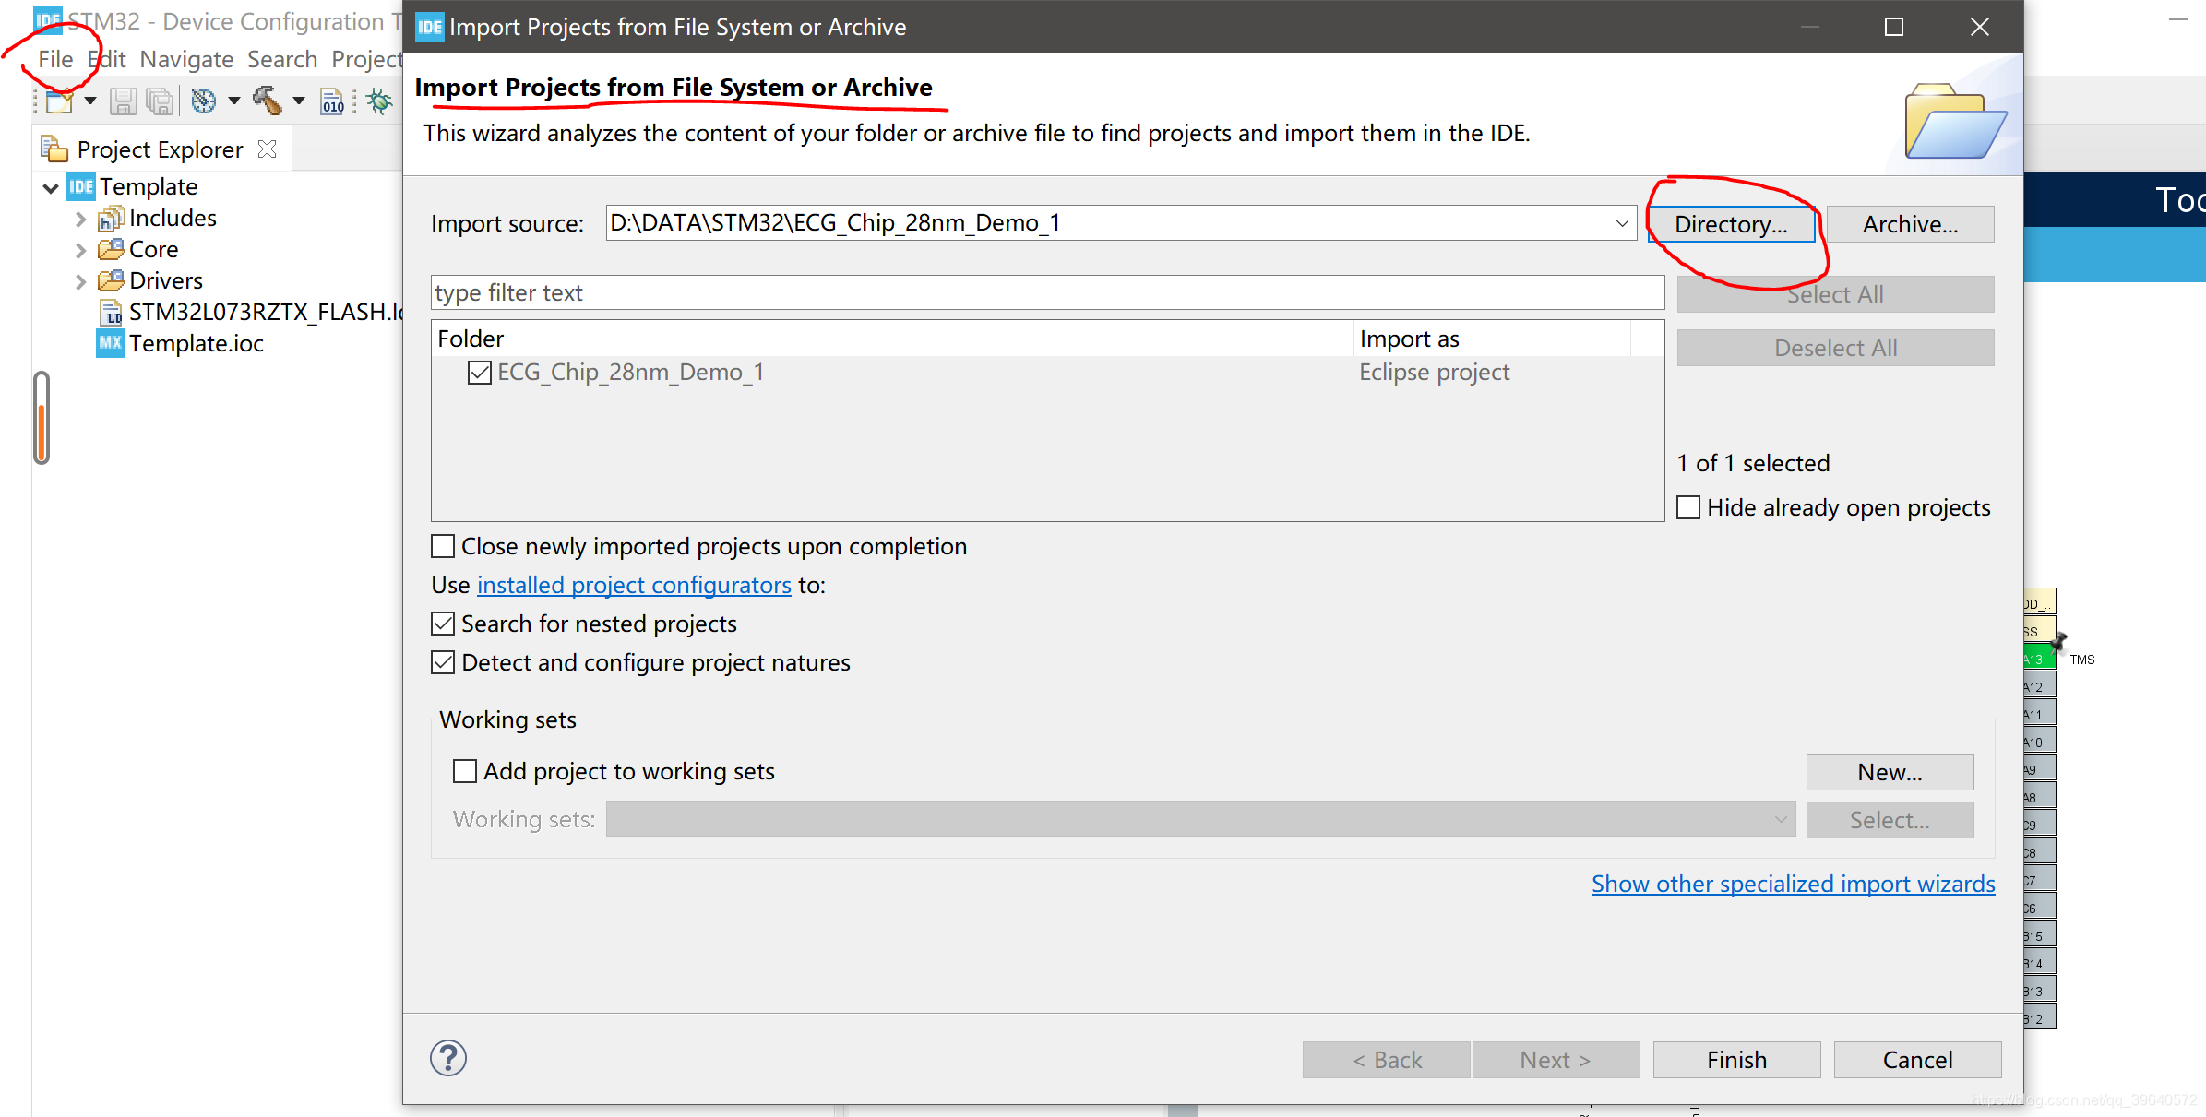Toggle Add project to working sets
Image resolution: width=2206 pixels, height=1117 pixels.
(466, 771)
